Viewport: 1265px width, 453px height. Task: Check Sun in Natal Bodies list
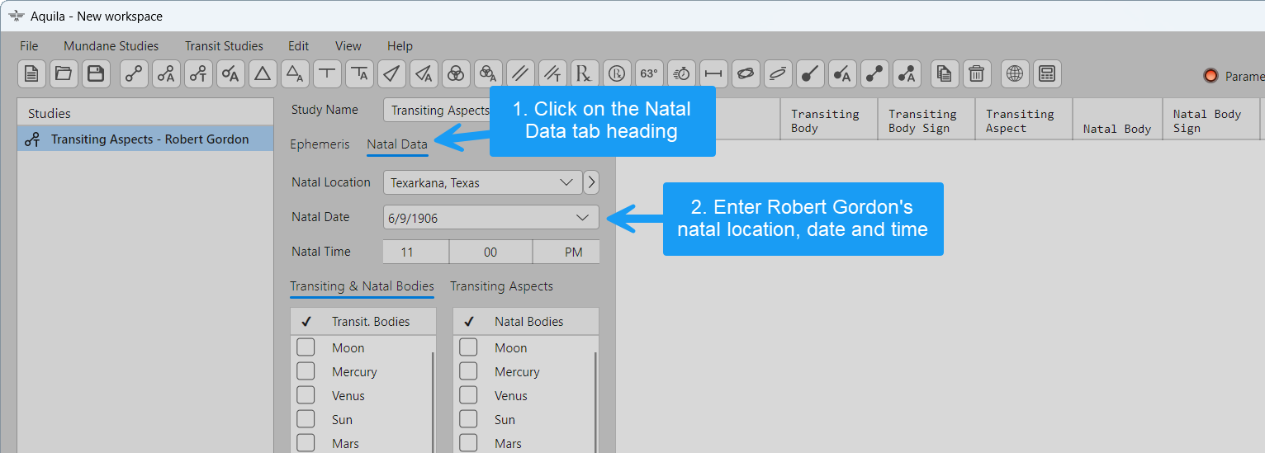tap(468, 419)
